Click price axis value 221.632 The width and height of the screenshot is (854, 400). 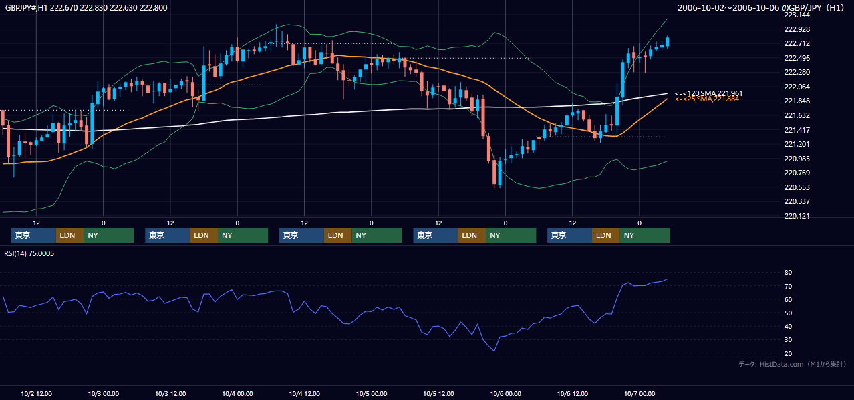point(797,115)
